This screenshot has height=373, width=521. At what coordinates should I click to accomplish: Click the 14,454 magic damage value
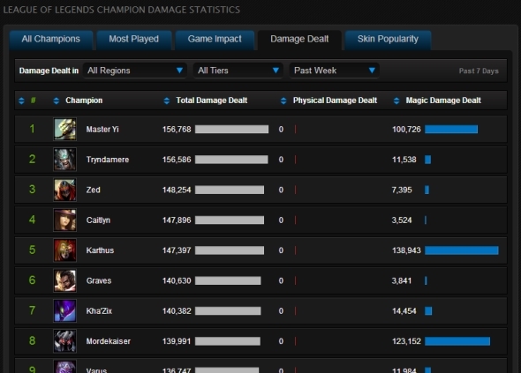coord(404,311)
